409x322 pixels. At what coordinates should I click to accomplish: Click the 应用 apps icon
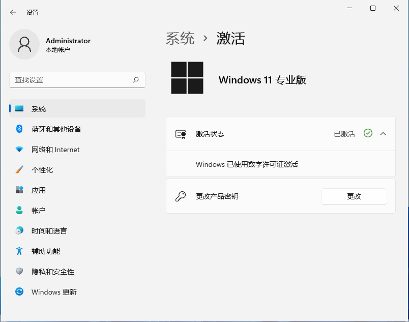[x=19, y=190]
